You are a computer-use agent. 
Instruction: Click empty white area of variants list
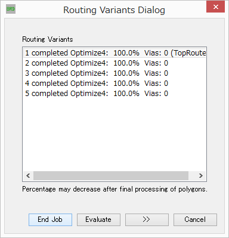(x=114, y=135)
